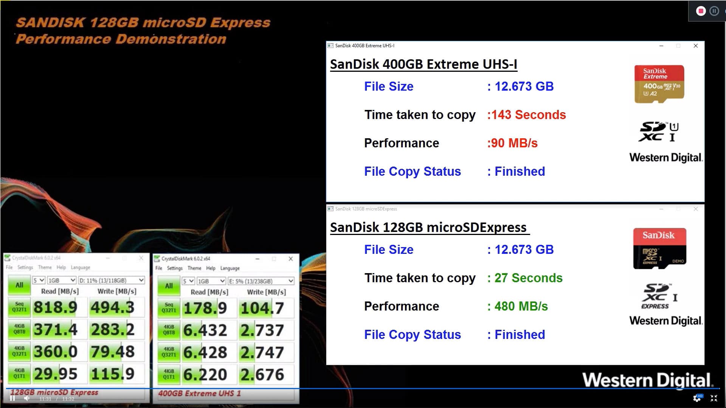Viewport: 726px width, 408px height.
Task: Stop the screen recording with red button
Action: pos(701,11)
